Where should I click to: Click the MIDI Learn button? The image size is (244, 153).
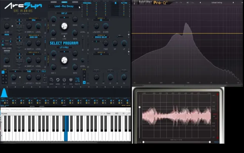tap(7, 48)
